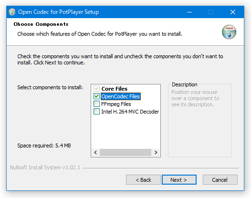Click the horizontal scrollbar track
This screenshot has height=198, width=251.
[x=125, y=152]
